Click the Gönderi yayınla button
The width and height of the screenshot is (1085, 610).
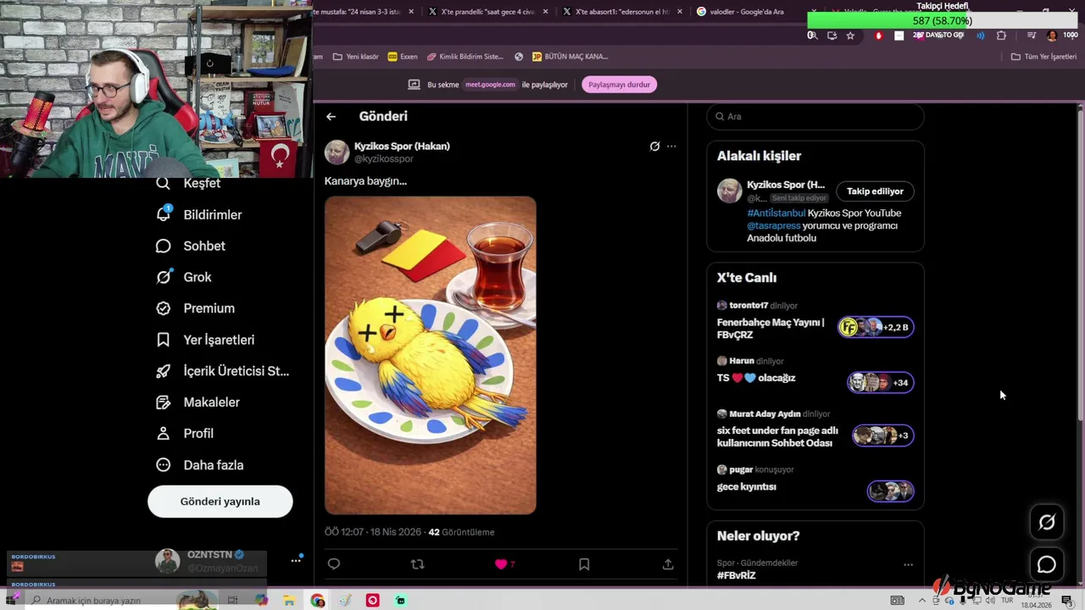pos(220,502)
